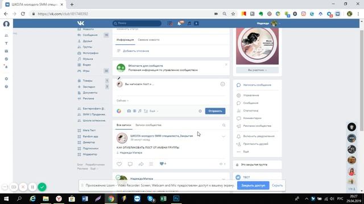Click the Отправить button

[215, 111]
